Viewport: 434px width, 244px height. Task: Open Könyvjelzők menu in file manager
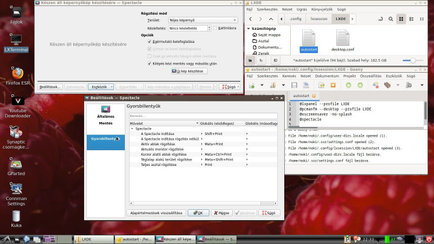pos(322,9)
